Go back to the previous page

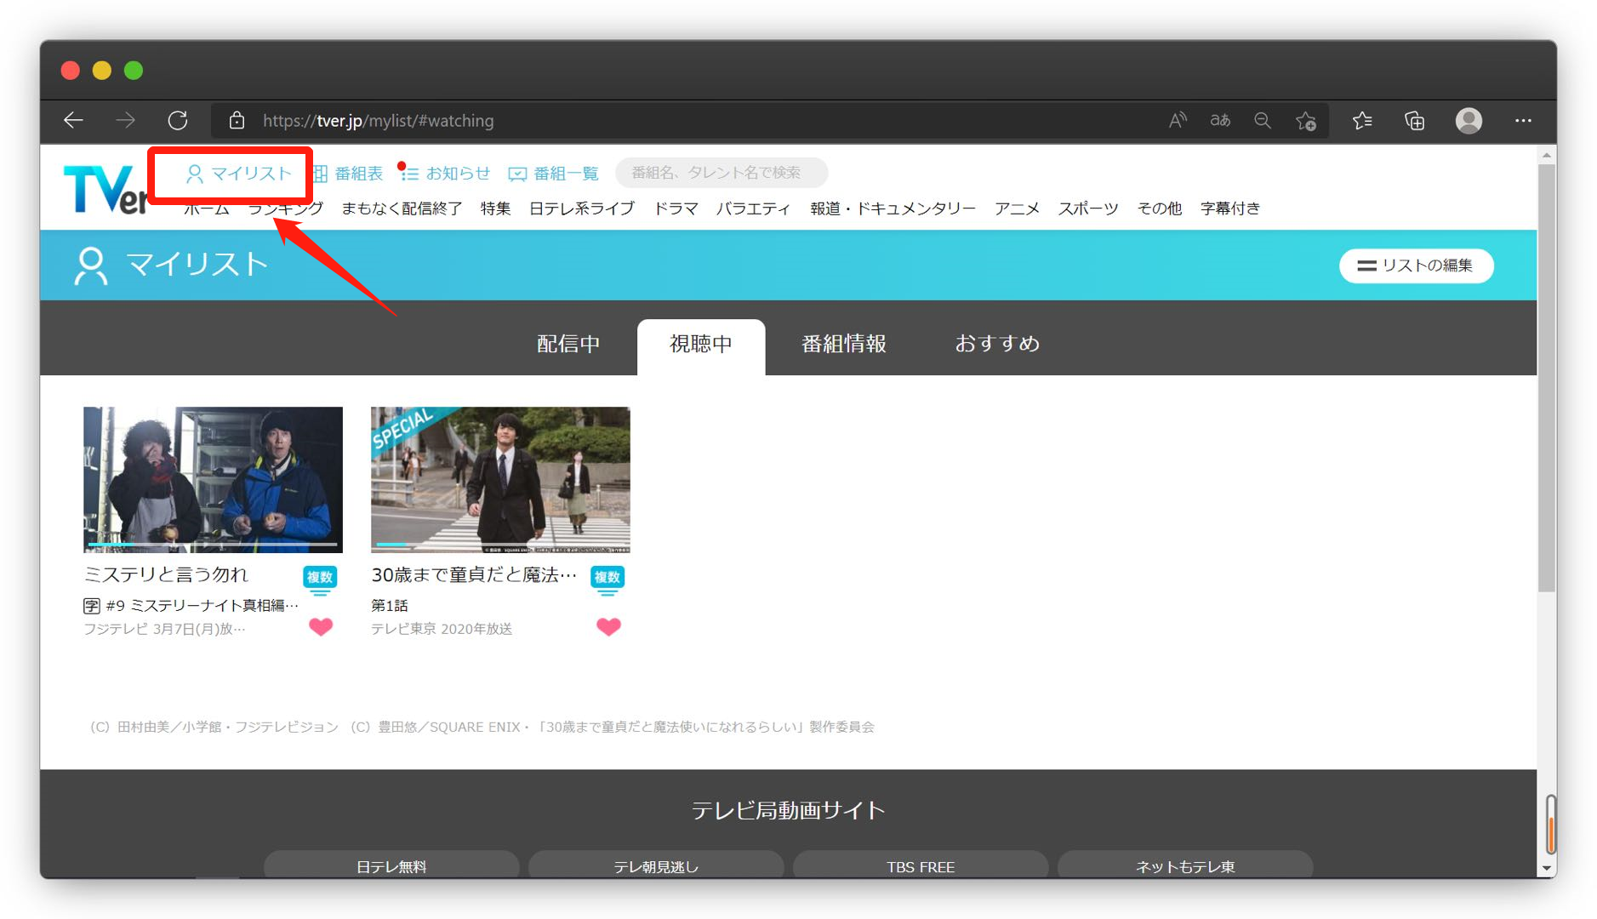click(x=74, y=120)
